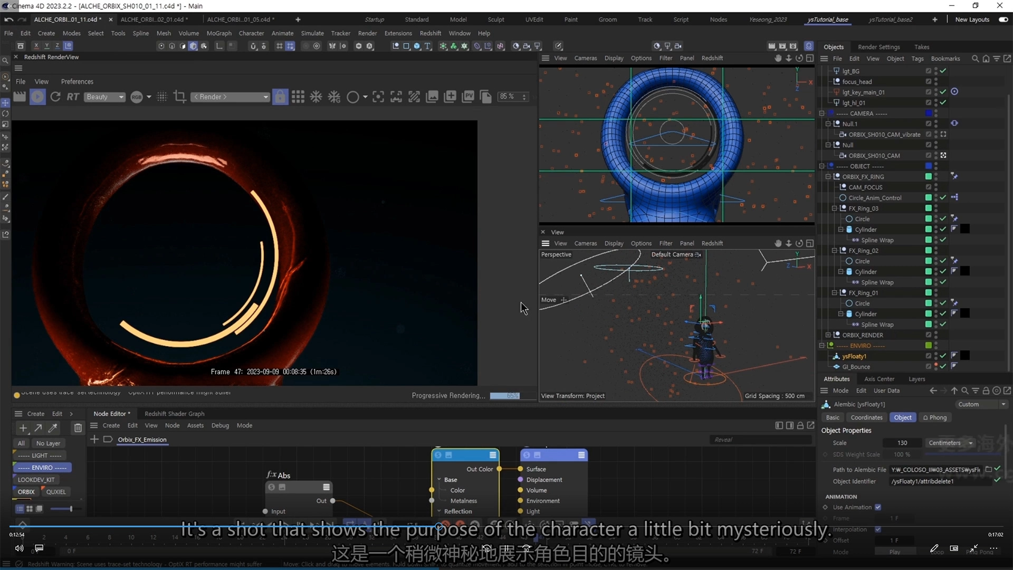Select the Coordinates attribute button
Viewport: 1013px width, 570px height.
click(x=866, y=417)
